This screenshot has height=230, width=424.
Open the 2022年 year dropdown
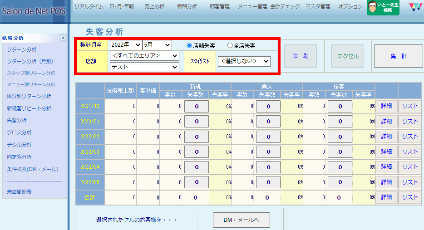pos(125,45)
